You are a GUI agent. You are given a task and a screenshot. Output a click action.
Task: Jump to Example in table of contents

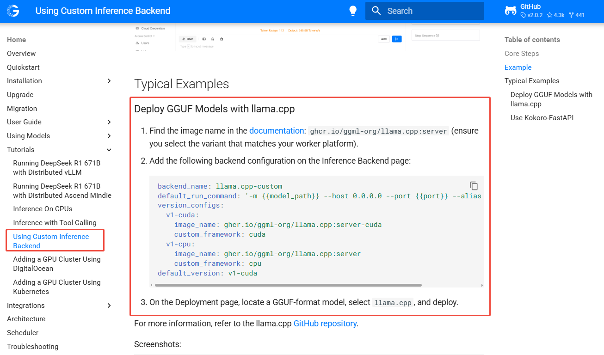tap(518, 67)
